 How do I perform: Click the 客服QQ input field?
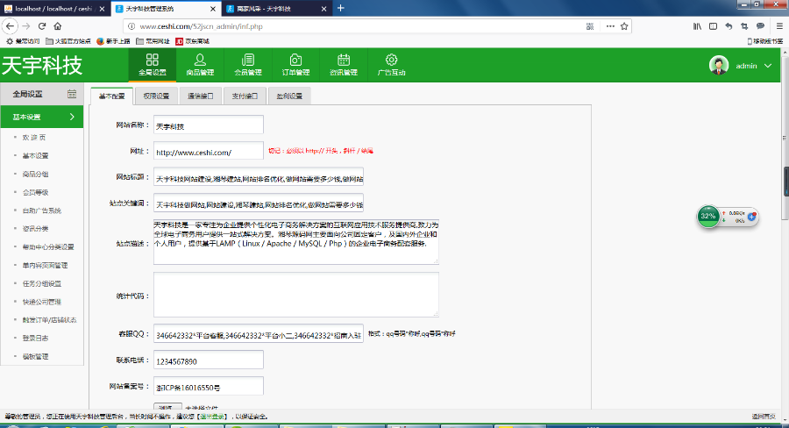pos(258,334)
